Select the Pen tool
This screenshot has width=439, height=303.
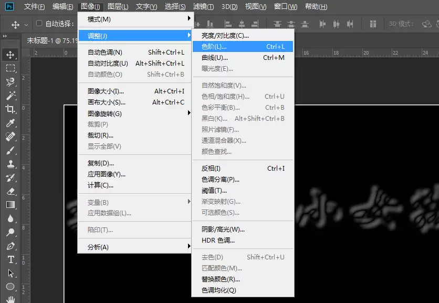click(x=11, y=246)
